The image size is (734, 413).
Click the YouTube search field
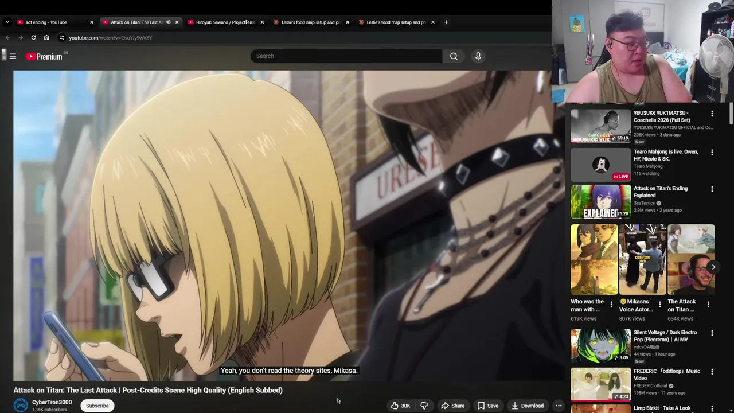click(346, 56)
